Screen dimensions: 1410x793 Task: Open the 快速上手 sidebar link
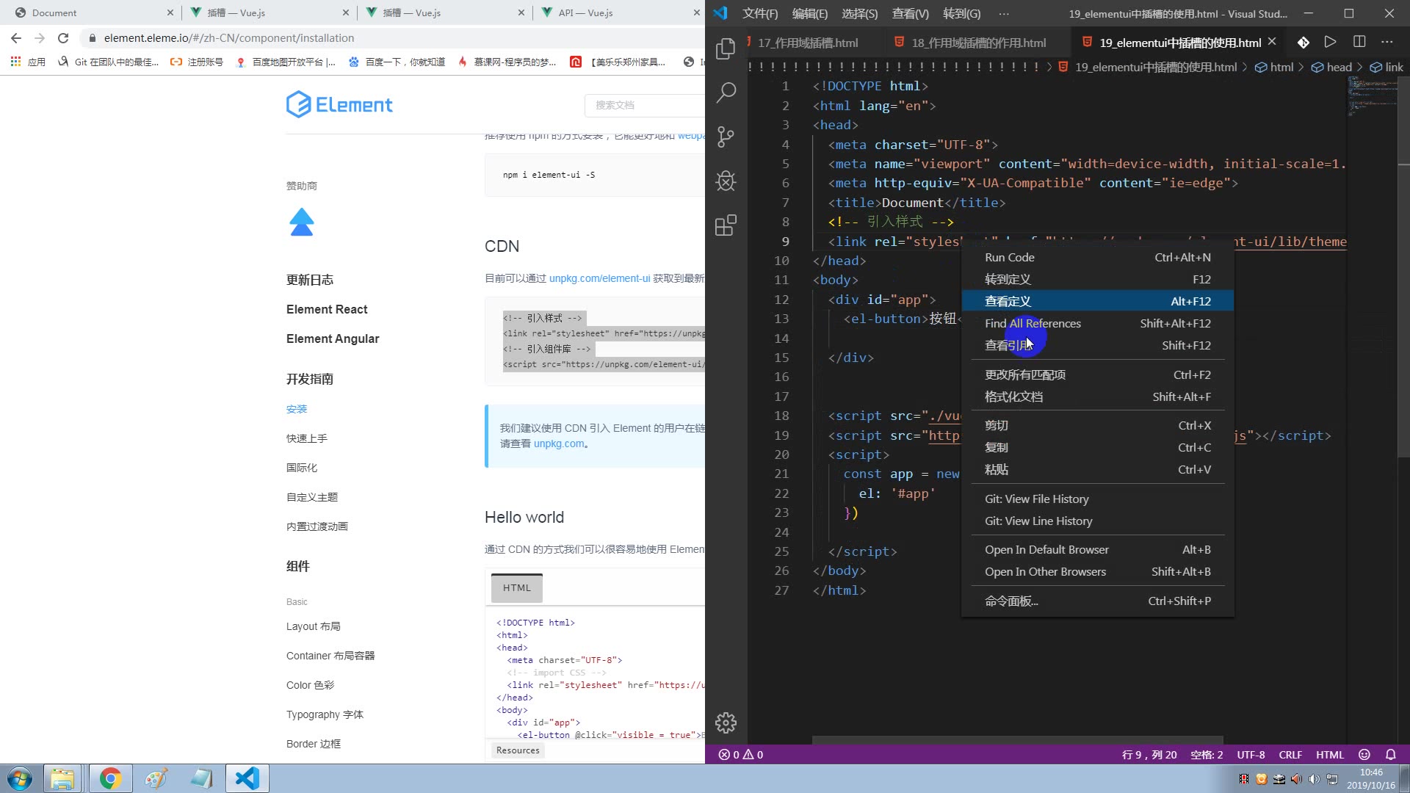pyautogui.click(x=307, y=438)
